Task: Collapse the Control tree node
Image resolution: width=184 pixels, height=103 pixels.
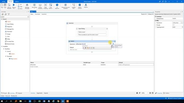Action: click(x=6, y=51)
